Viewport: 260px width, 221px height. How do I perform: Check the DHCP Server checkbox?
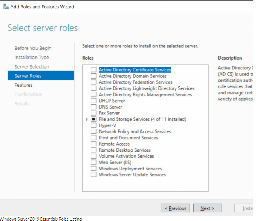pos(93,101)
